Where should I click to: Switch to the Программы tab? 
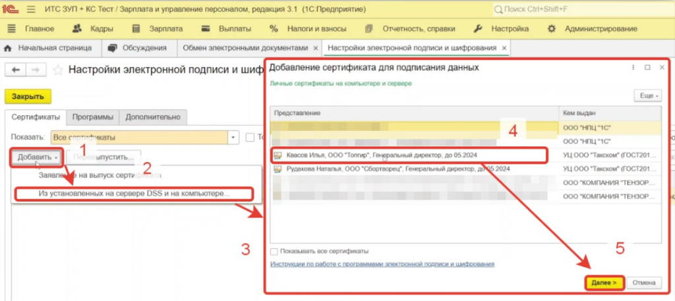(x=94, y=117)
